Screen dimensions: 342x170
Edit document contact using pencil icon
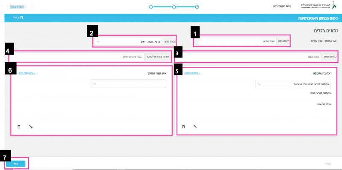click(31, 127)
